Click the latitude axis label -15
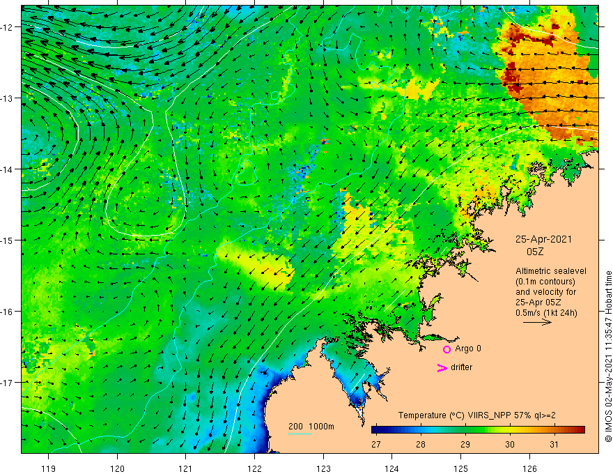The width and height of the screenshot is (613, 474). (x=7, y=240)
